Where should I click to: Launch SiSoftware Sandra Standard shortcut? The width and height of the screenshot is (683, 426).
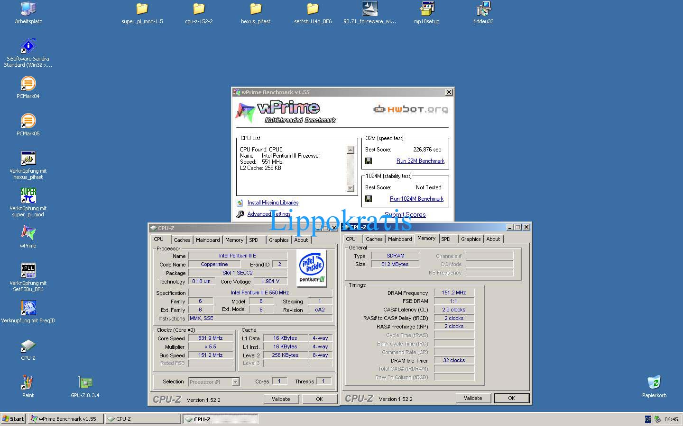28,53
